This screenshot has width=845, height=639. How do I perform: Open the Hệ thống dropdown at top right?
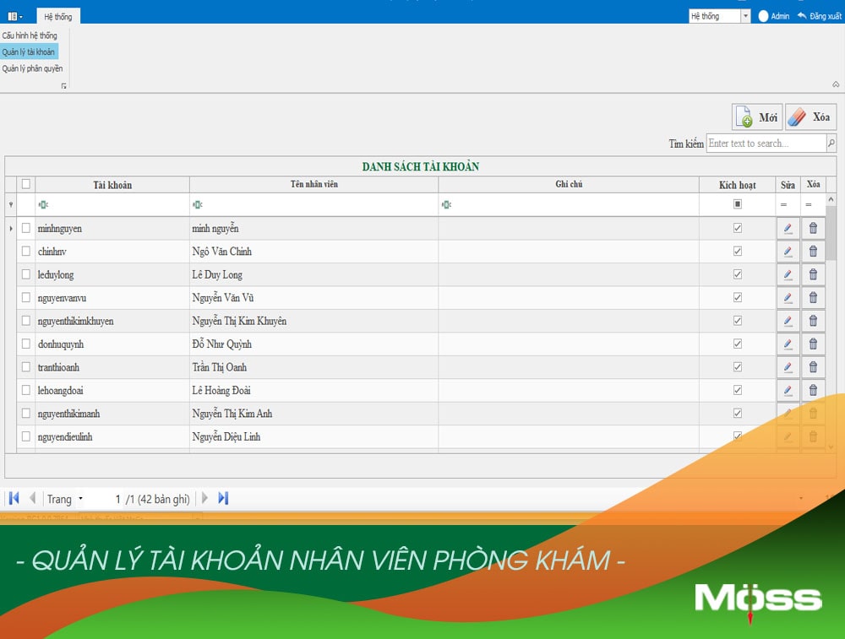click(x=744, y=16)
